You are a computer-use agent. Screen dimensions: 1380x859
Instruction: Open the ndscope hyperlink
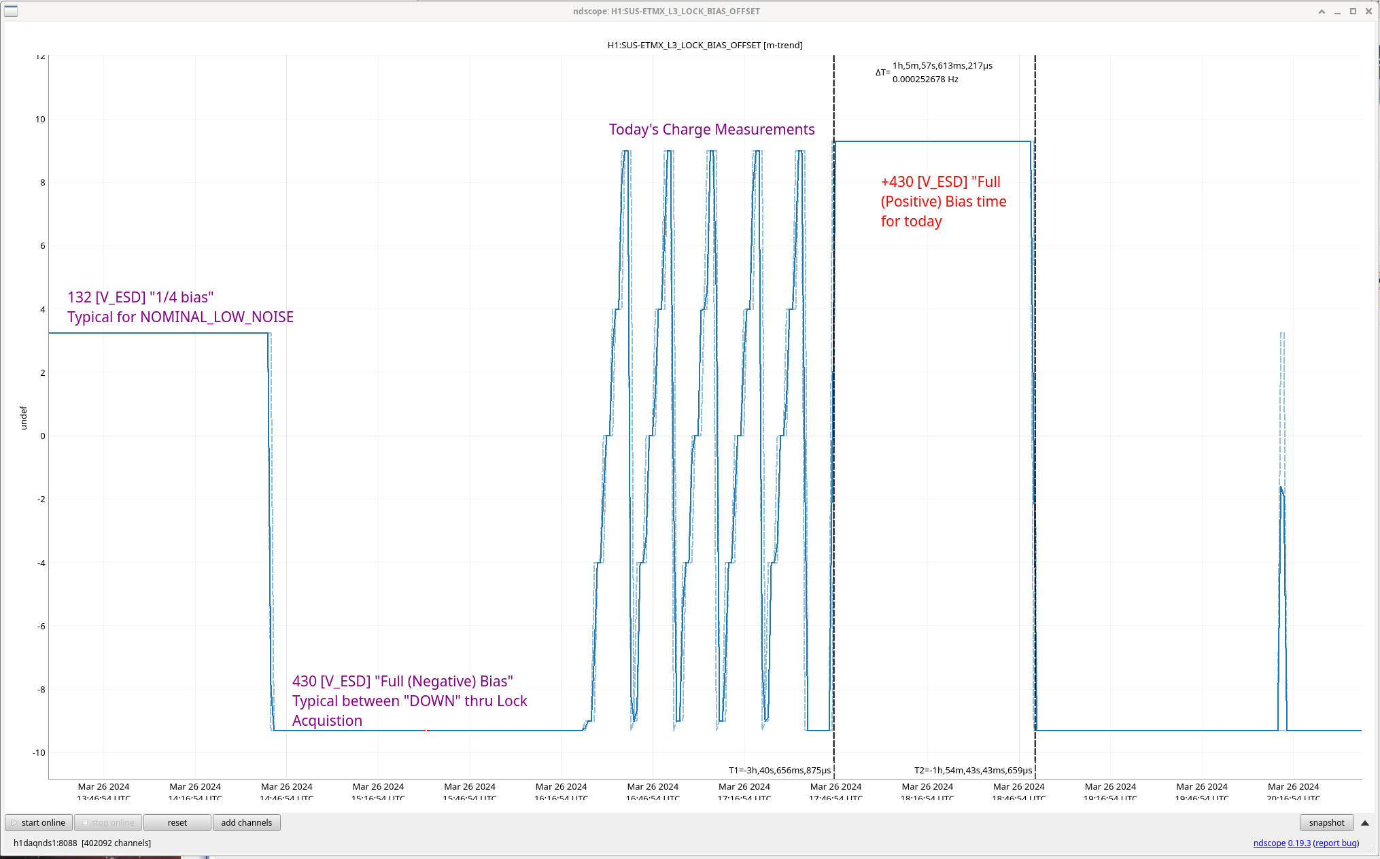click(1269, 843)
